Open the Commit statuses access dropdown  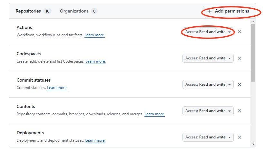(x=208, y=84)
